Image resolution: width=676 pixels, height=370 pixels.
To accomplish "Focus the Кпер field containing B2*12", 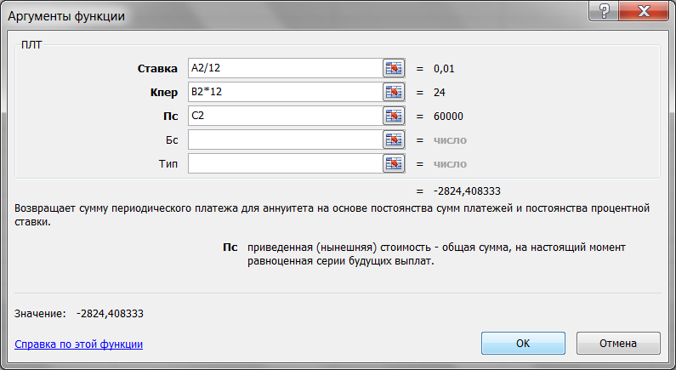I will (x=285, y=92).
